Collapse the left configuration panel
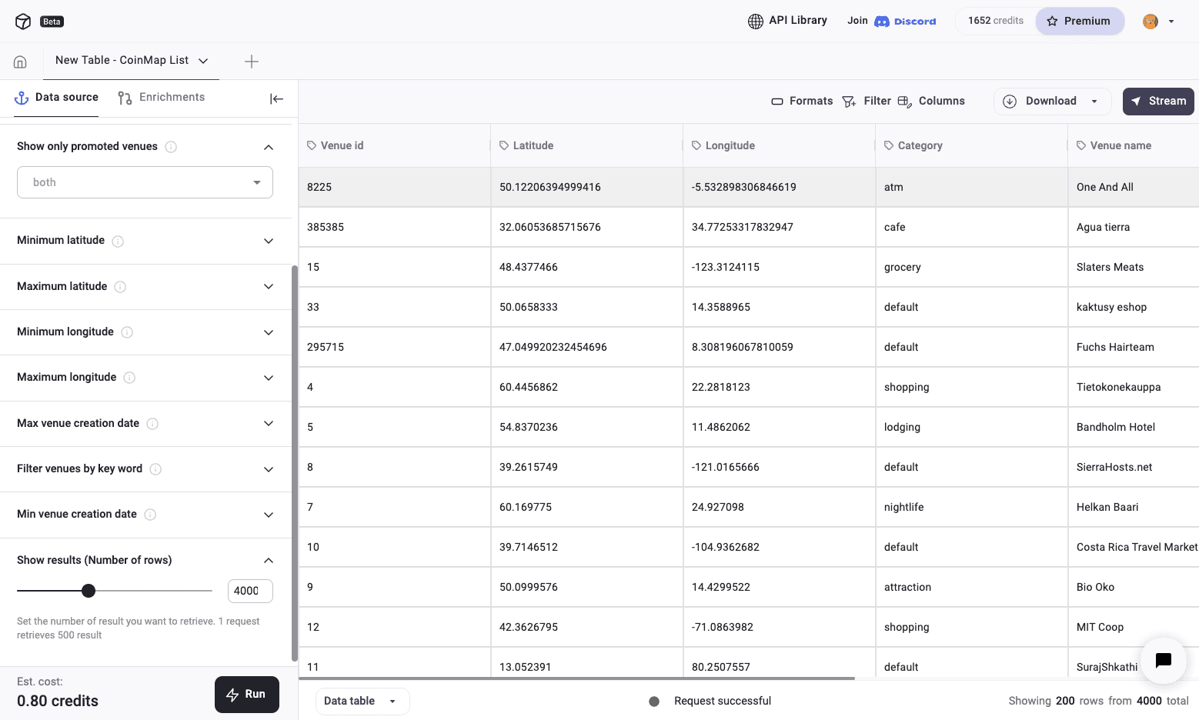Viewport: 1199px width, 720px height. coord(276,98)
